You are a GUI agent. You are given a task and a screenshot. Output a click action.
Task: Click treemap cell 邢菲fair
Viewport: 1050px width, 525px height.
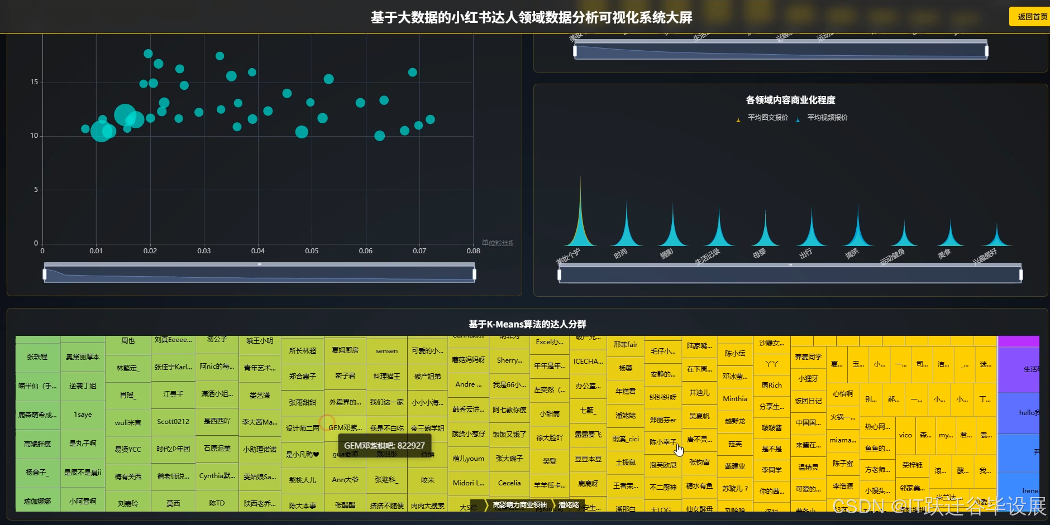click(626, 345)
